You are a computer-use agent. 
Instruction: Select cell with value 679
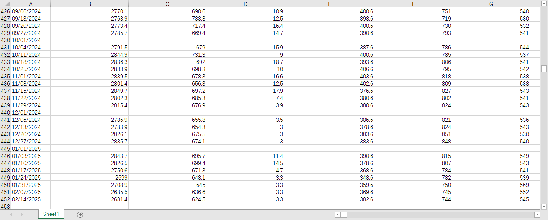[x=167, y=48]
